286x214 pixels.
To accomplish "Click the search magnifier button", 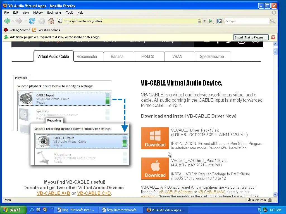I will pos(272,21).
